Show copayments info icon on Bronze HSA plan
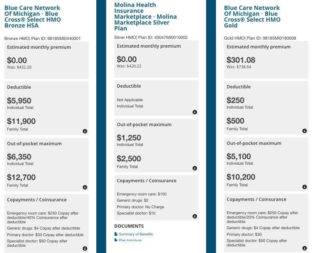This screenshot has width=313, height=253. pos(85,249)
